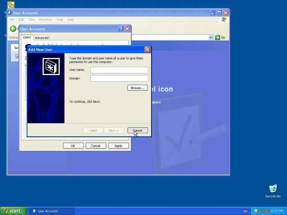This screenshot has height=215, width=287.
Task: Click the Windows flag logo icon
Action: click(x=224, y=20)
